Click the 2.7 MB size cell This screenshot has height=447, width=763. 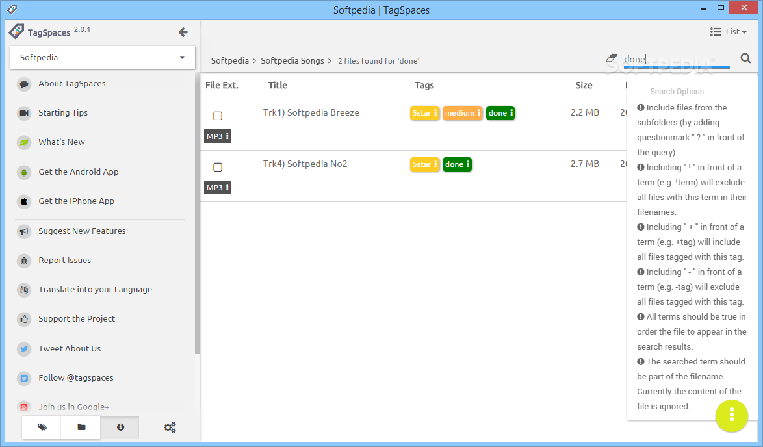[585, 164]
